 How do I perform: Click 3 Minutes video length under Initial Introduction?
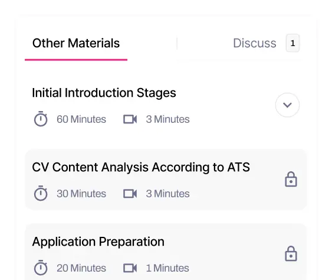167,119
